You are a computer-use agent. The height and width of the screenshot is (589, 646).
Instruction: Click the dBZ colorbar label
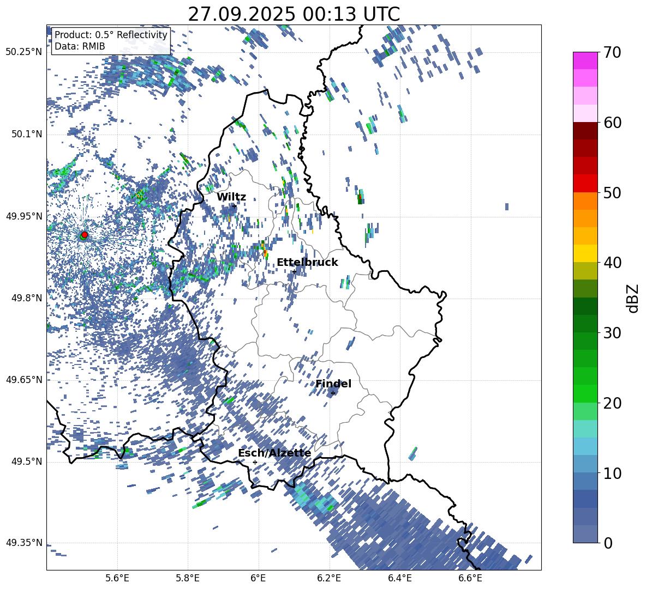click(633, 298)
